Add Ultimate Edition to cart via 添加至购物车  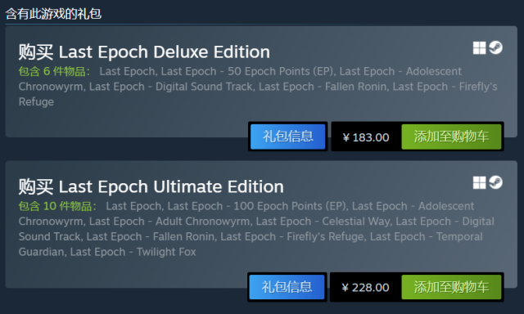tap(451, 287)
